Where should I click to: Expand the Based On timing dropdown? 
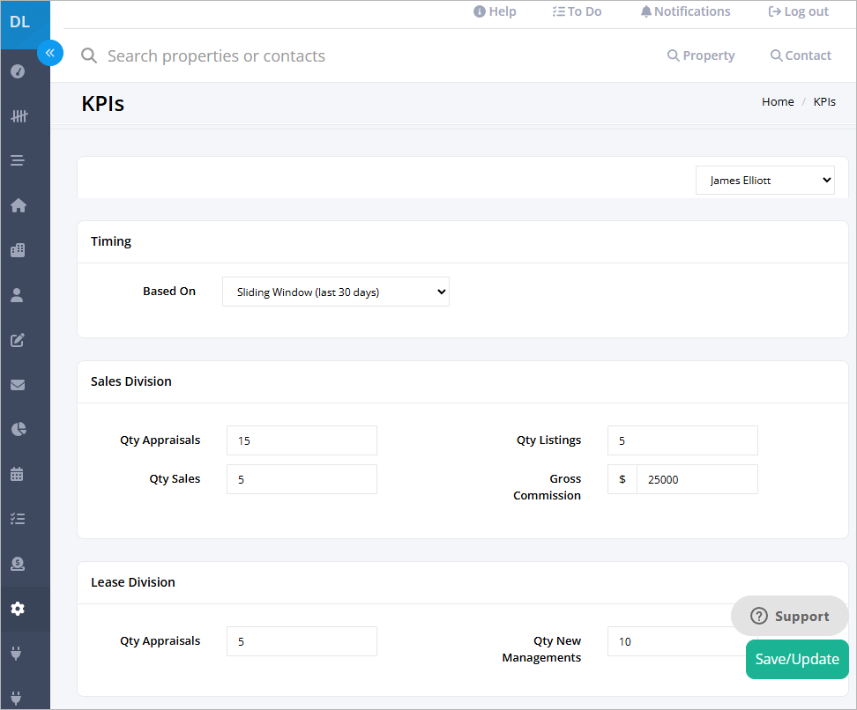point(335,291)
